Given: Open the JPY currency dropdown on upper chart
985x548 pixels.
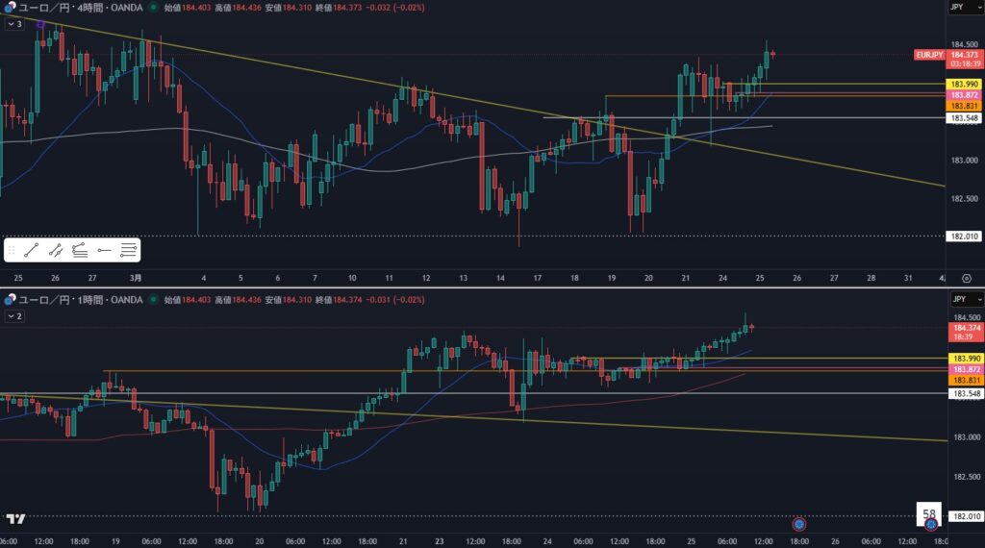Looking at the screenshot, I should (956, 7).
